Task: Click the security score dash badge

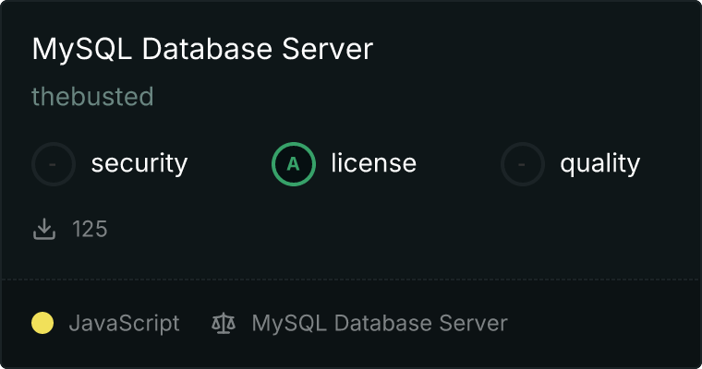Action: point(54,164)
